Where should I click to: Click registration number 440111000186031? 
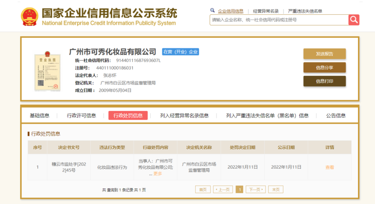point(115,68)
